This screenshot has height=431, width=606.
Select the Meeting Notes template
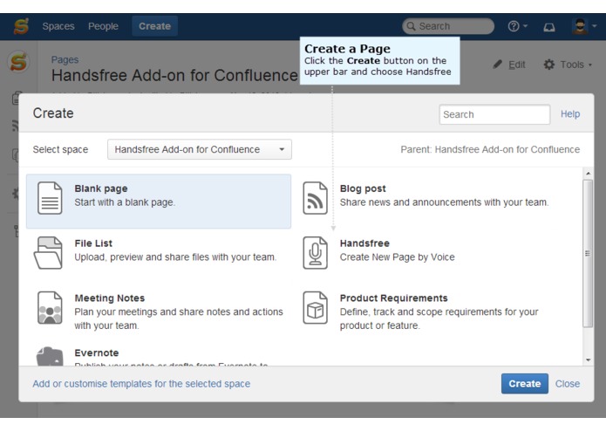click(x=159, y=311)
